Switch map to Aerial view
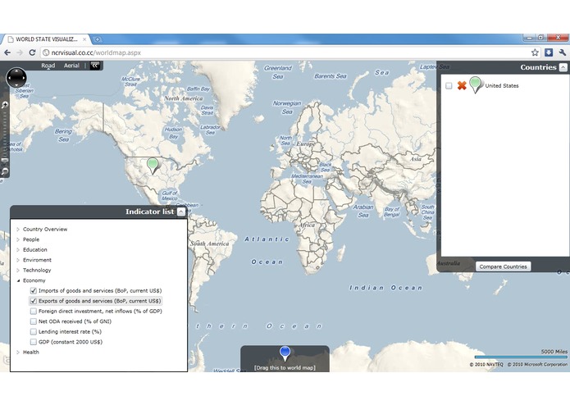The height and width of the screenshot is (405, 570). click(71, 66)
